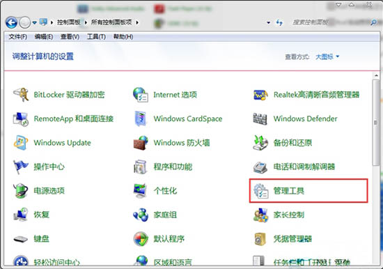This screenshot has height=269, width=383.
Task: Expand the 所有控制面板项 breadcrumb arrow
Action: tap(137, 22)
